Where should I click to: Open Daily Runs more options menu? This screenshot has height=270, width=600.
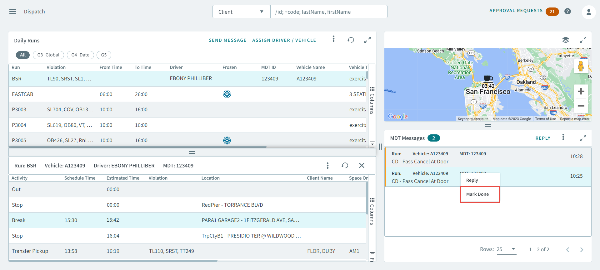pos(333,39)
